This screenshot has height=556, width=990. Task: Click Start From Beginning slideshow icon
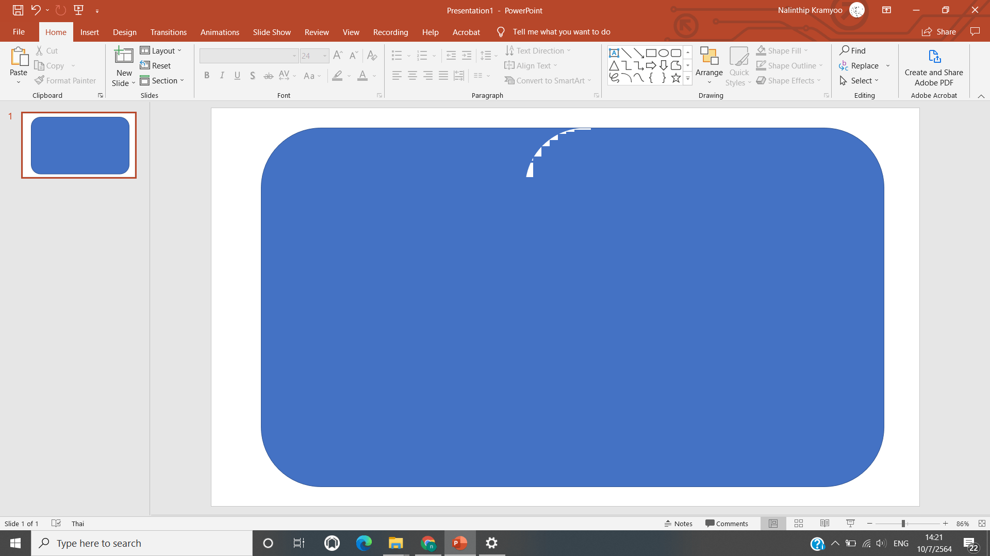click(79, 10)
